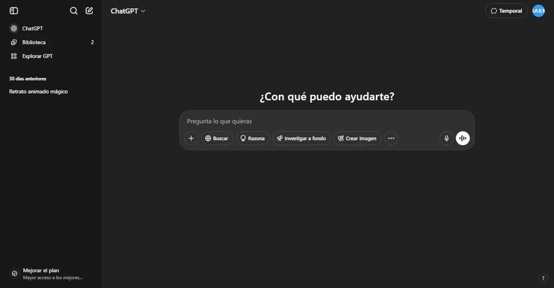Select ChatGPT in the sidebar
The width and height of the screenshot is (554, 288).
click(x=32, y=29)
